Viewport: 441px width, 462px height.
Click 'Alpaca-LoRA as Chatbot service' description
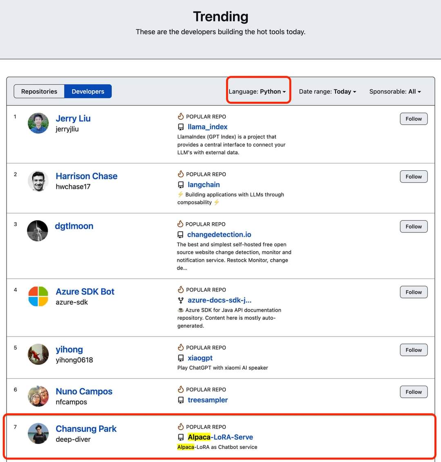click(217, 447)
